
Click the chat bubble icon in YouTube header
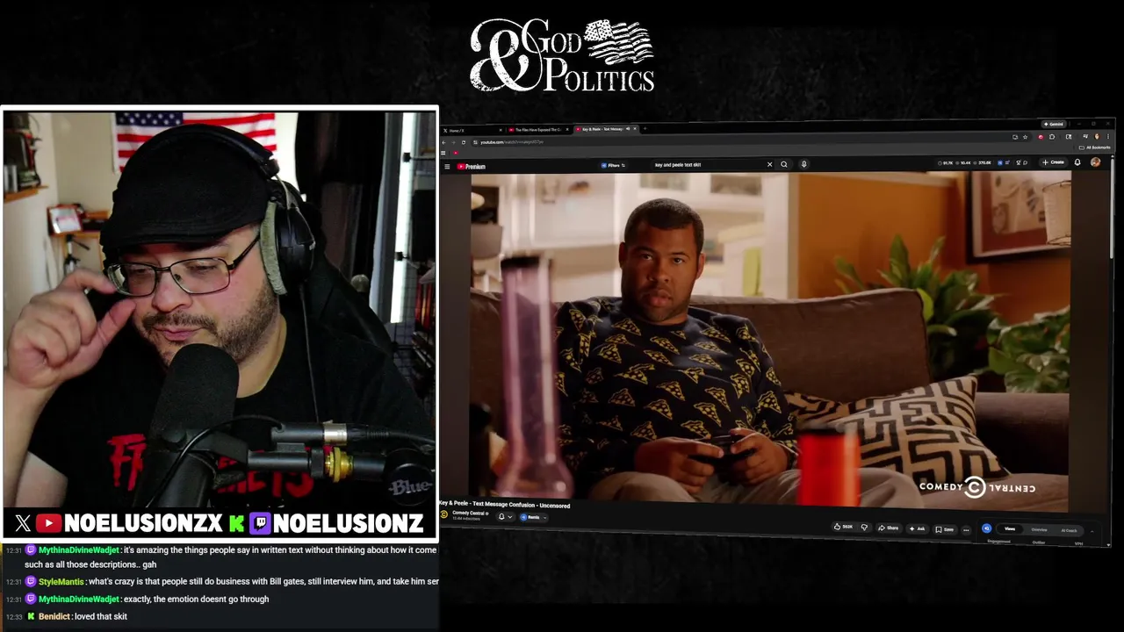point(1025,162)
